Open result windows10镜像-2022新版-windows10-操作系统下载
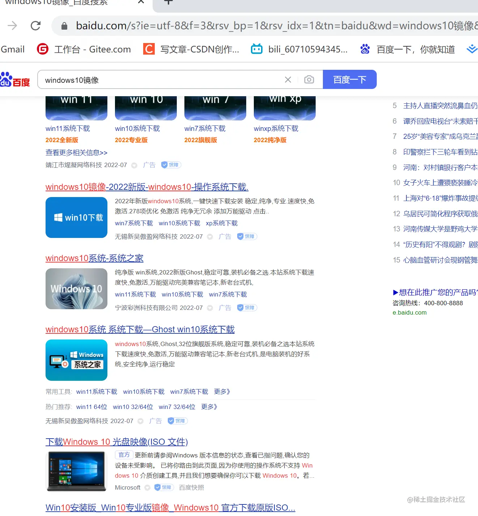 (x=147, y=187)
